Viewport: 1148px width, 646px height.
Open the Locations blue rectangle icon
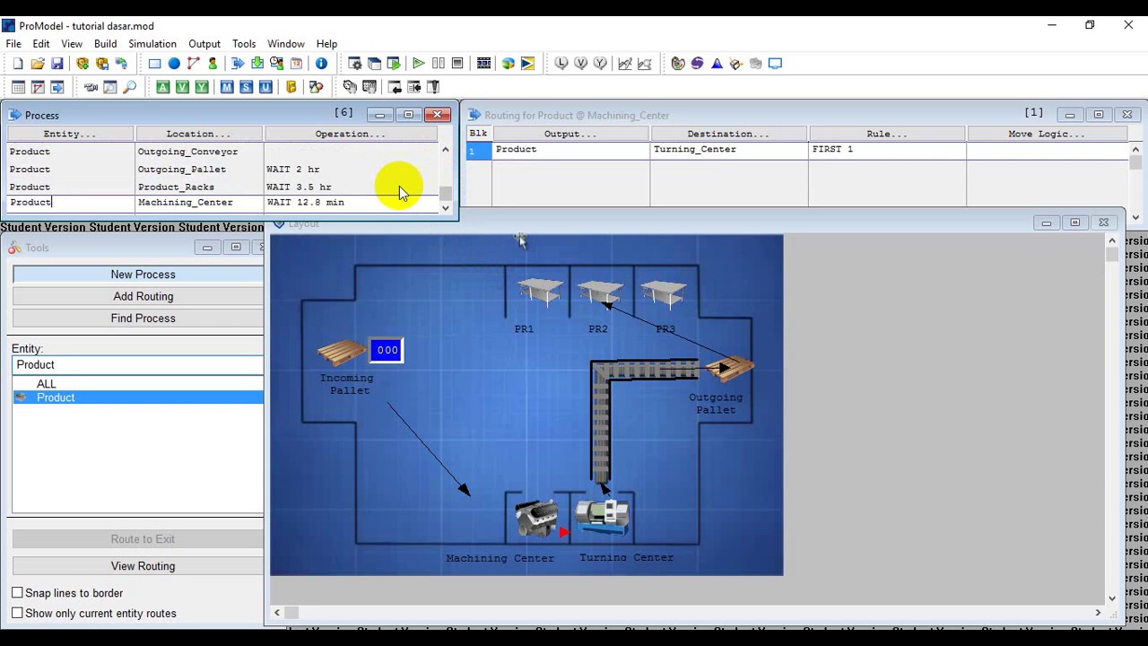tap(154, 64)
